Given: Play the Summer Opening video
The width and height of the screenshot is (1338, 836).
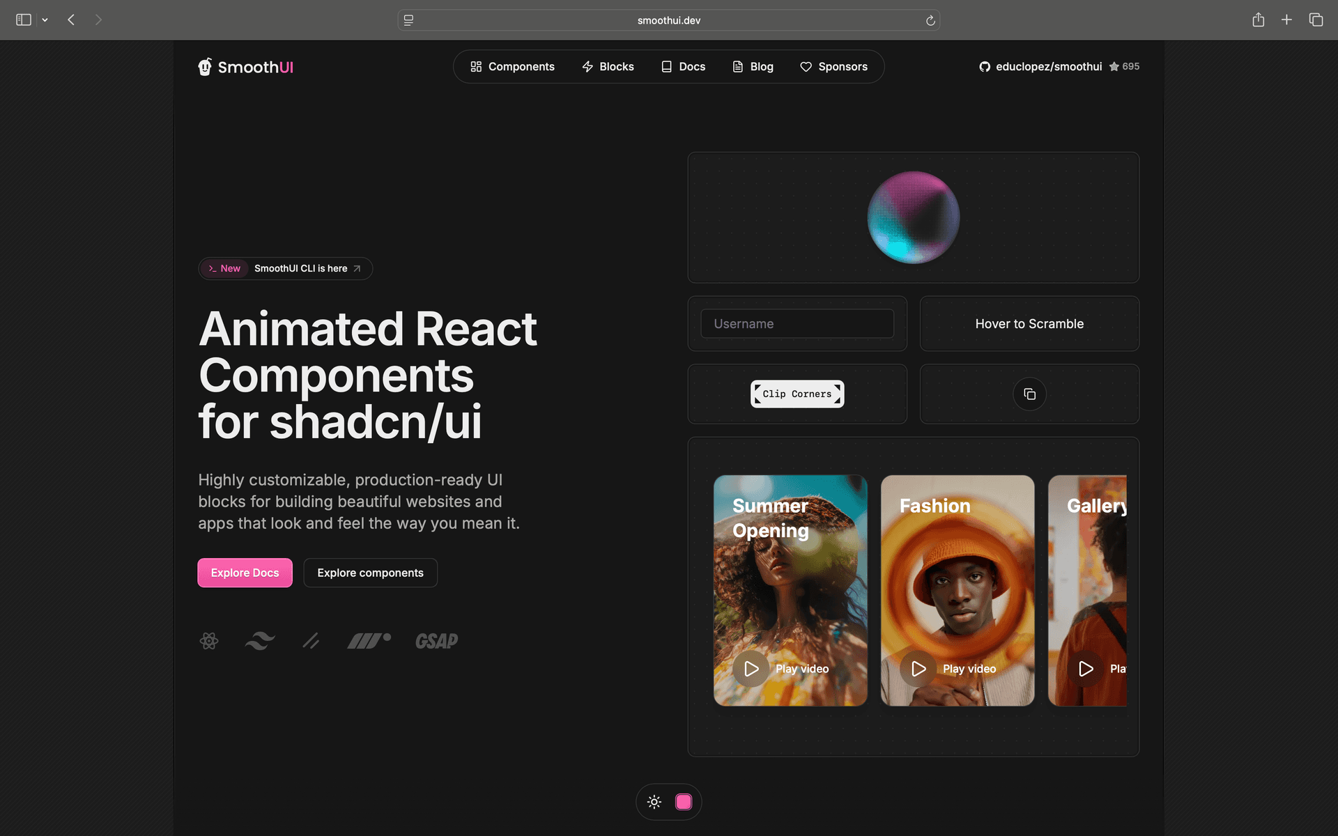Looking at the screenshot, I should (x=751, y=669).
